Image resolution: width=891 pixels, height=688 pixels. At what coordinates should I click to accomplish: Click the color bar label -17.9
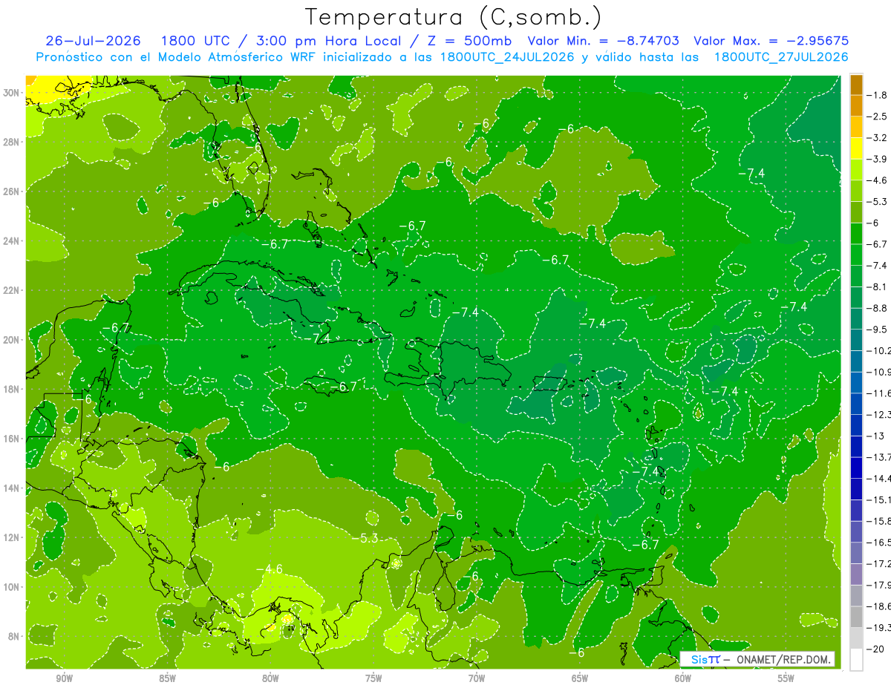tap(878, 585)
